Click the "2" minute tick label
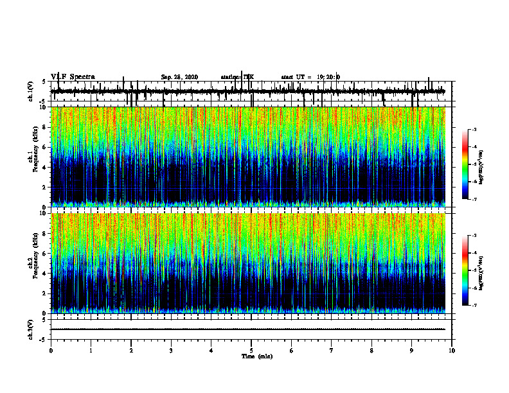This screenshot has height=393, width=509. [131, 351]
